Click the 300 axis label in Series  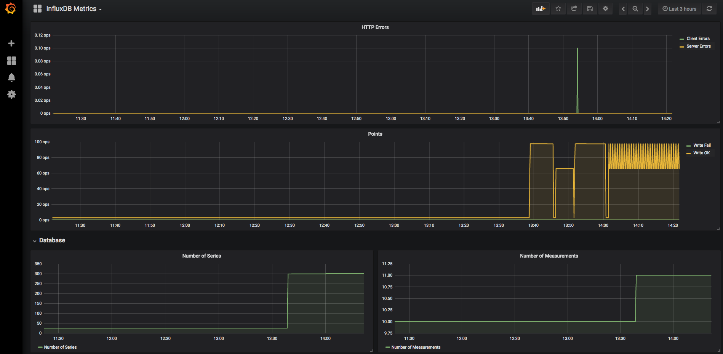(38, 274)
